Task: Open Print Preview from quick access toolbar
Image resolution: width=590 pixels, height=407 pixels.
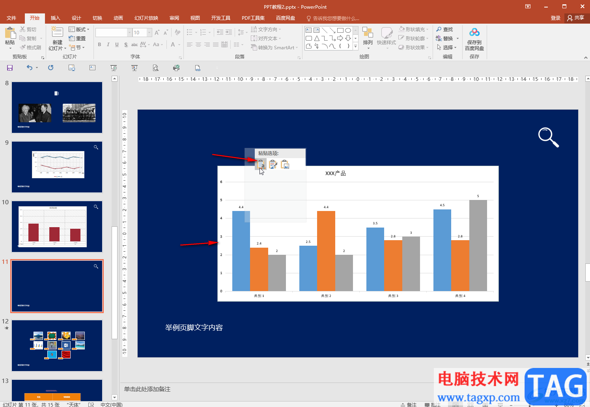Action: tap(156, 68)
